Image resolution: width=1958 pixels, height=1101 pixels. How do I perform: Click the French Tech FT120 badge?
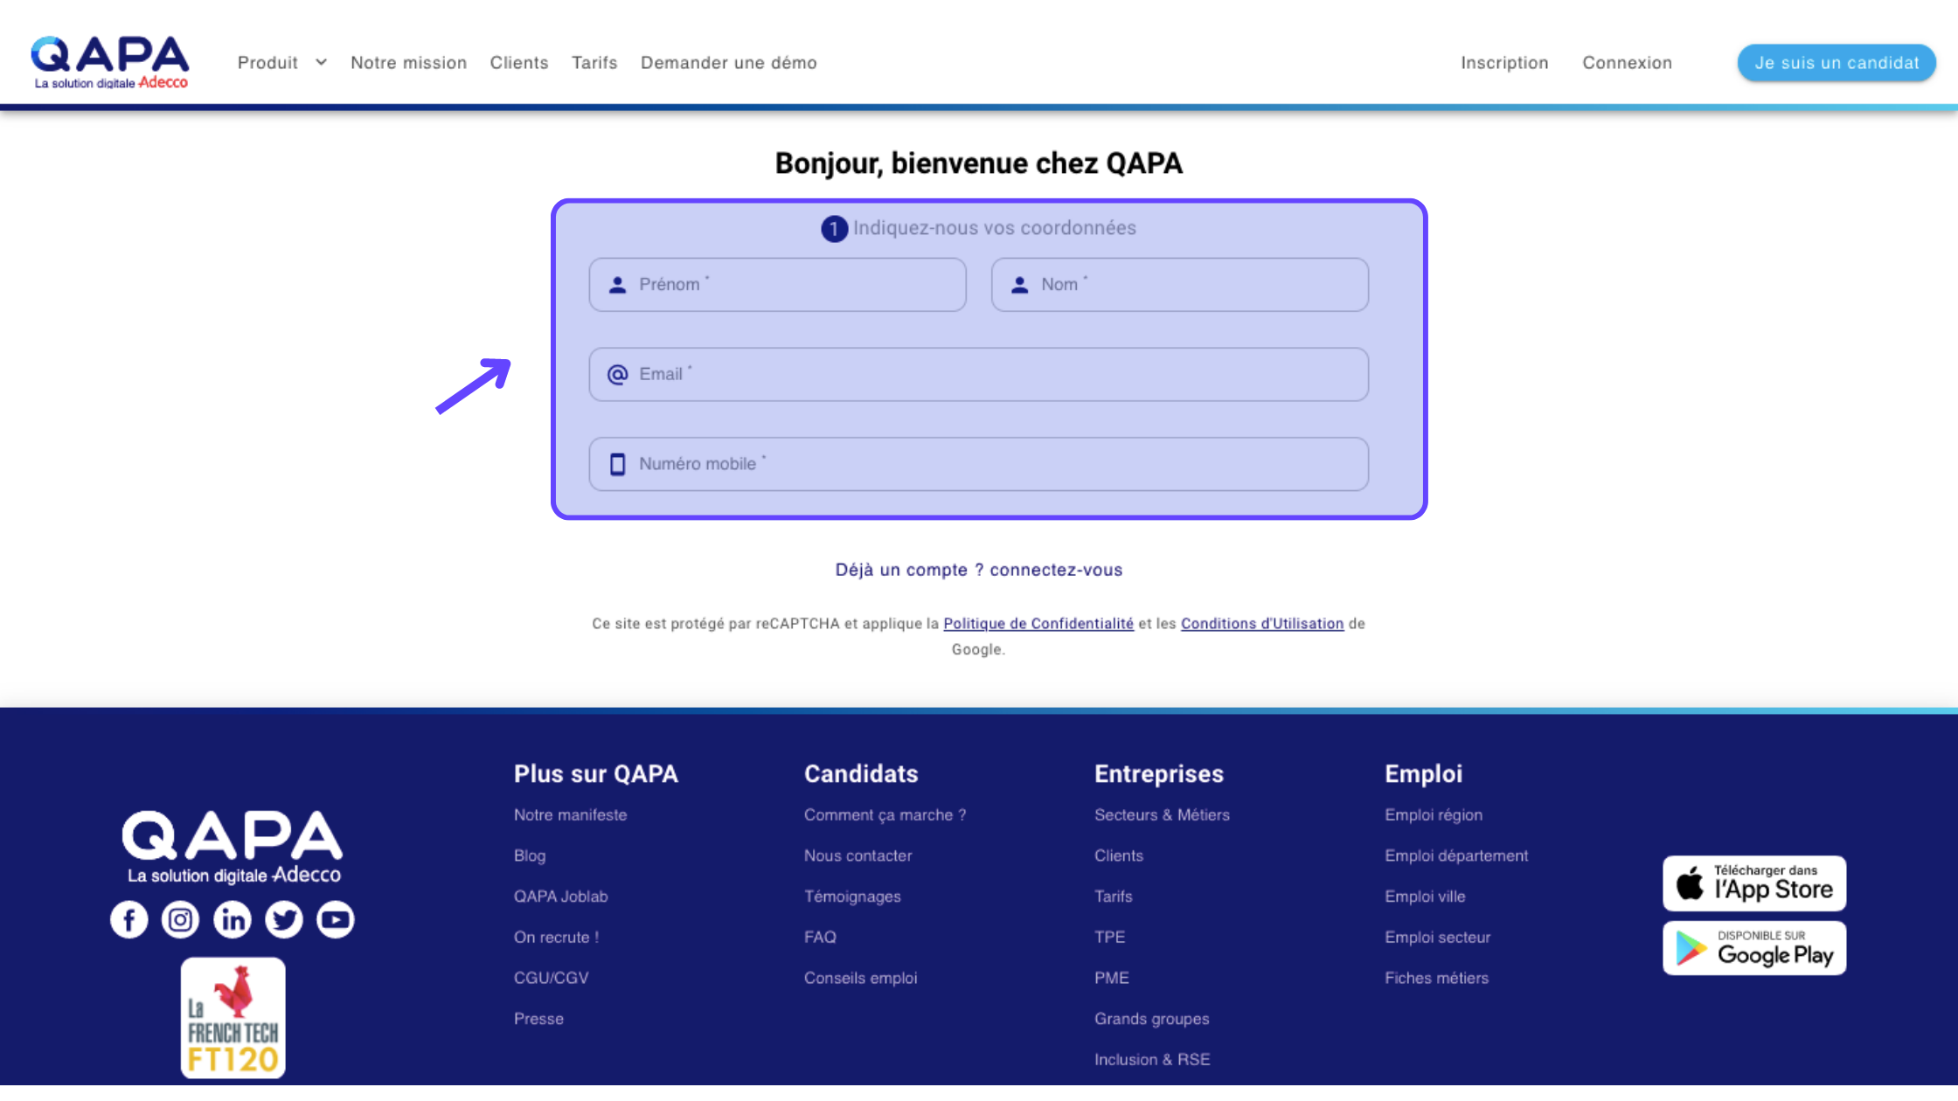233,1018
